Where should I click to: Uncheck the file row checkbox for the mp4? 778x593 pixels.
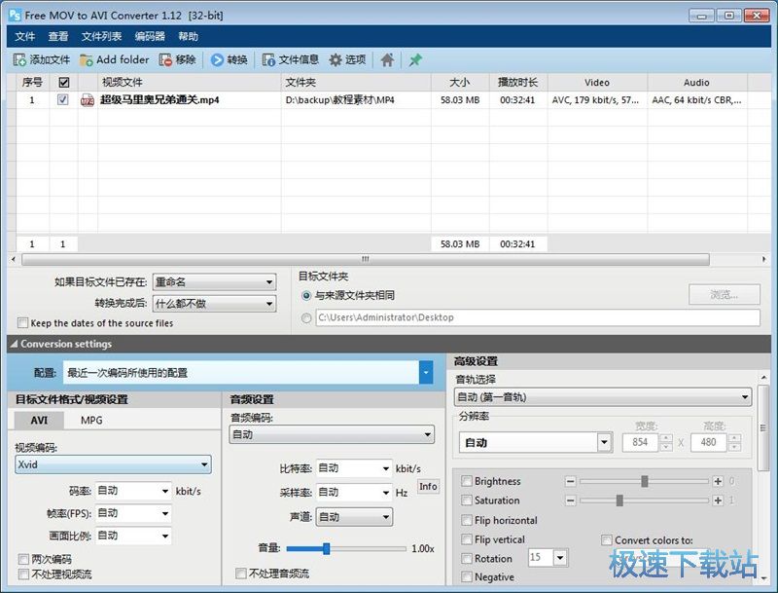point(63,100)
